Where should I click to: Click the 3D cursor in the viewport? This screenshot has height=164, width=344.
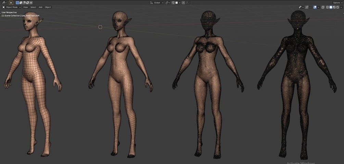point(100,27)
